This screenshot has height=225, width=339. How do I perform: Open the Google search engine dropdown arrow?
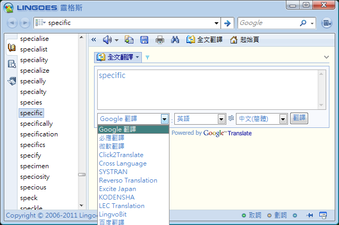312,23
